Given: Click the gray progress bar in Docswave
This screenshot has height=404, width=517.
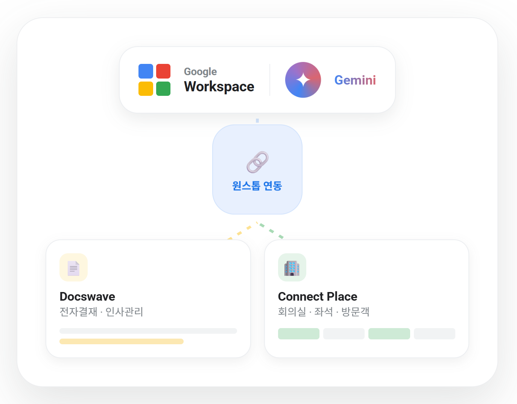Looking at the screenshot, I should [148, 331].
